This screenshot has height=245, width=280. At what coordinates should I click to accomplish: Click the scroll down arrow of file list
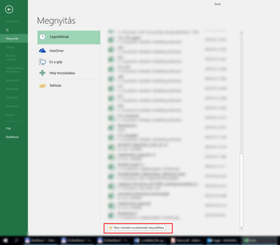242,229
